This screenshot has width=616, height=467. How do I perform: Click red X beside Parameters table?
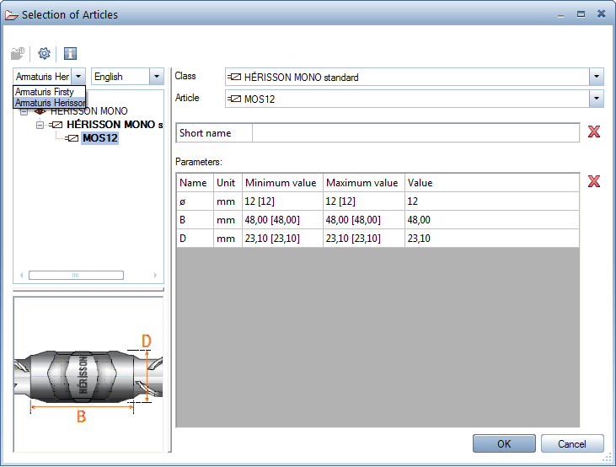(594, 181)
